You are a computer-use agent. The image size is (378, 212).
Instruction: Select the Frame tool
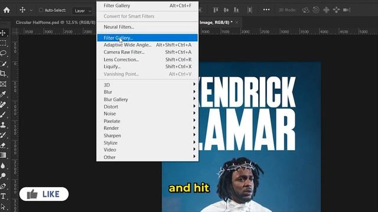(3, 84)
